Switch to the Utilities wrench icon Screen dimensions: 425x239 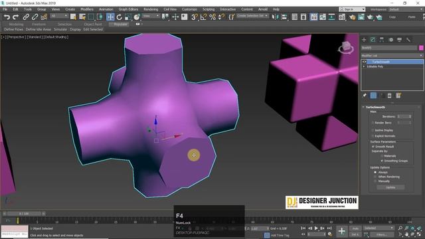[x=408, y=40]
